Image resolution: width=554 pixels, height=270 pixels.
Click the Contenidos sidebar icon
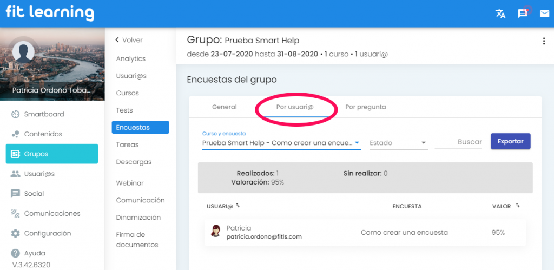click(15, 134)
